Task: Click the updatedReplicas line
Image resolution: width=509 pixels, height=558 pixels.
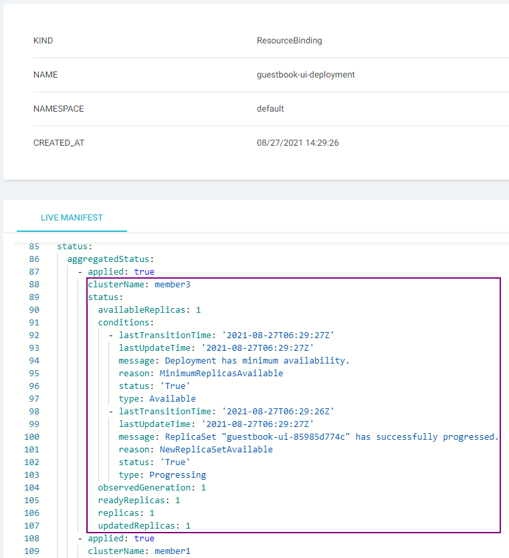Action: [x=144, y=526]
